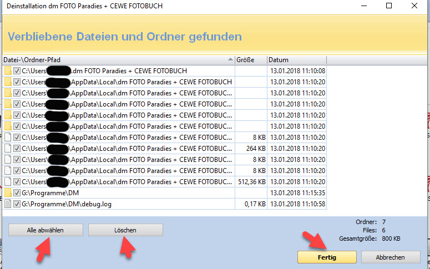Uncheck the G:\Programme\DM folder checkbox
Viewport: 430px width, 269px height.
[x=17, y=193]
